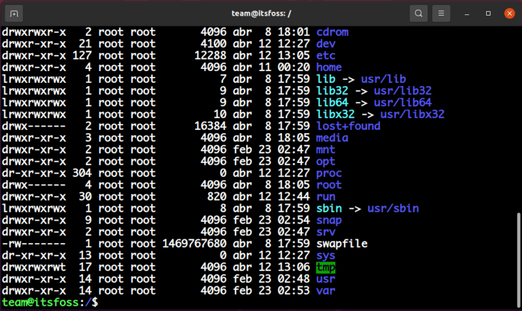Click the swapfile entry
Image resolution: width=522 pixels, height=311 pixels.
pyautogui.click(x=342, y=243)
